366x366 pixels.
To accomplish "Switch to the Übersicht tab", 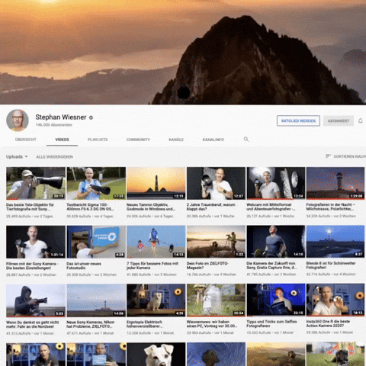I will 26,140.
